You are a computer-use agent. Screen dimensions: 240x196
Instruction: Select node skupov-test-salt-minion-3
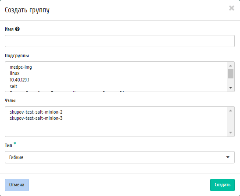click(x=36, y=118)
